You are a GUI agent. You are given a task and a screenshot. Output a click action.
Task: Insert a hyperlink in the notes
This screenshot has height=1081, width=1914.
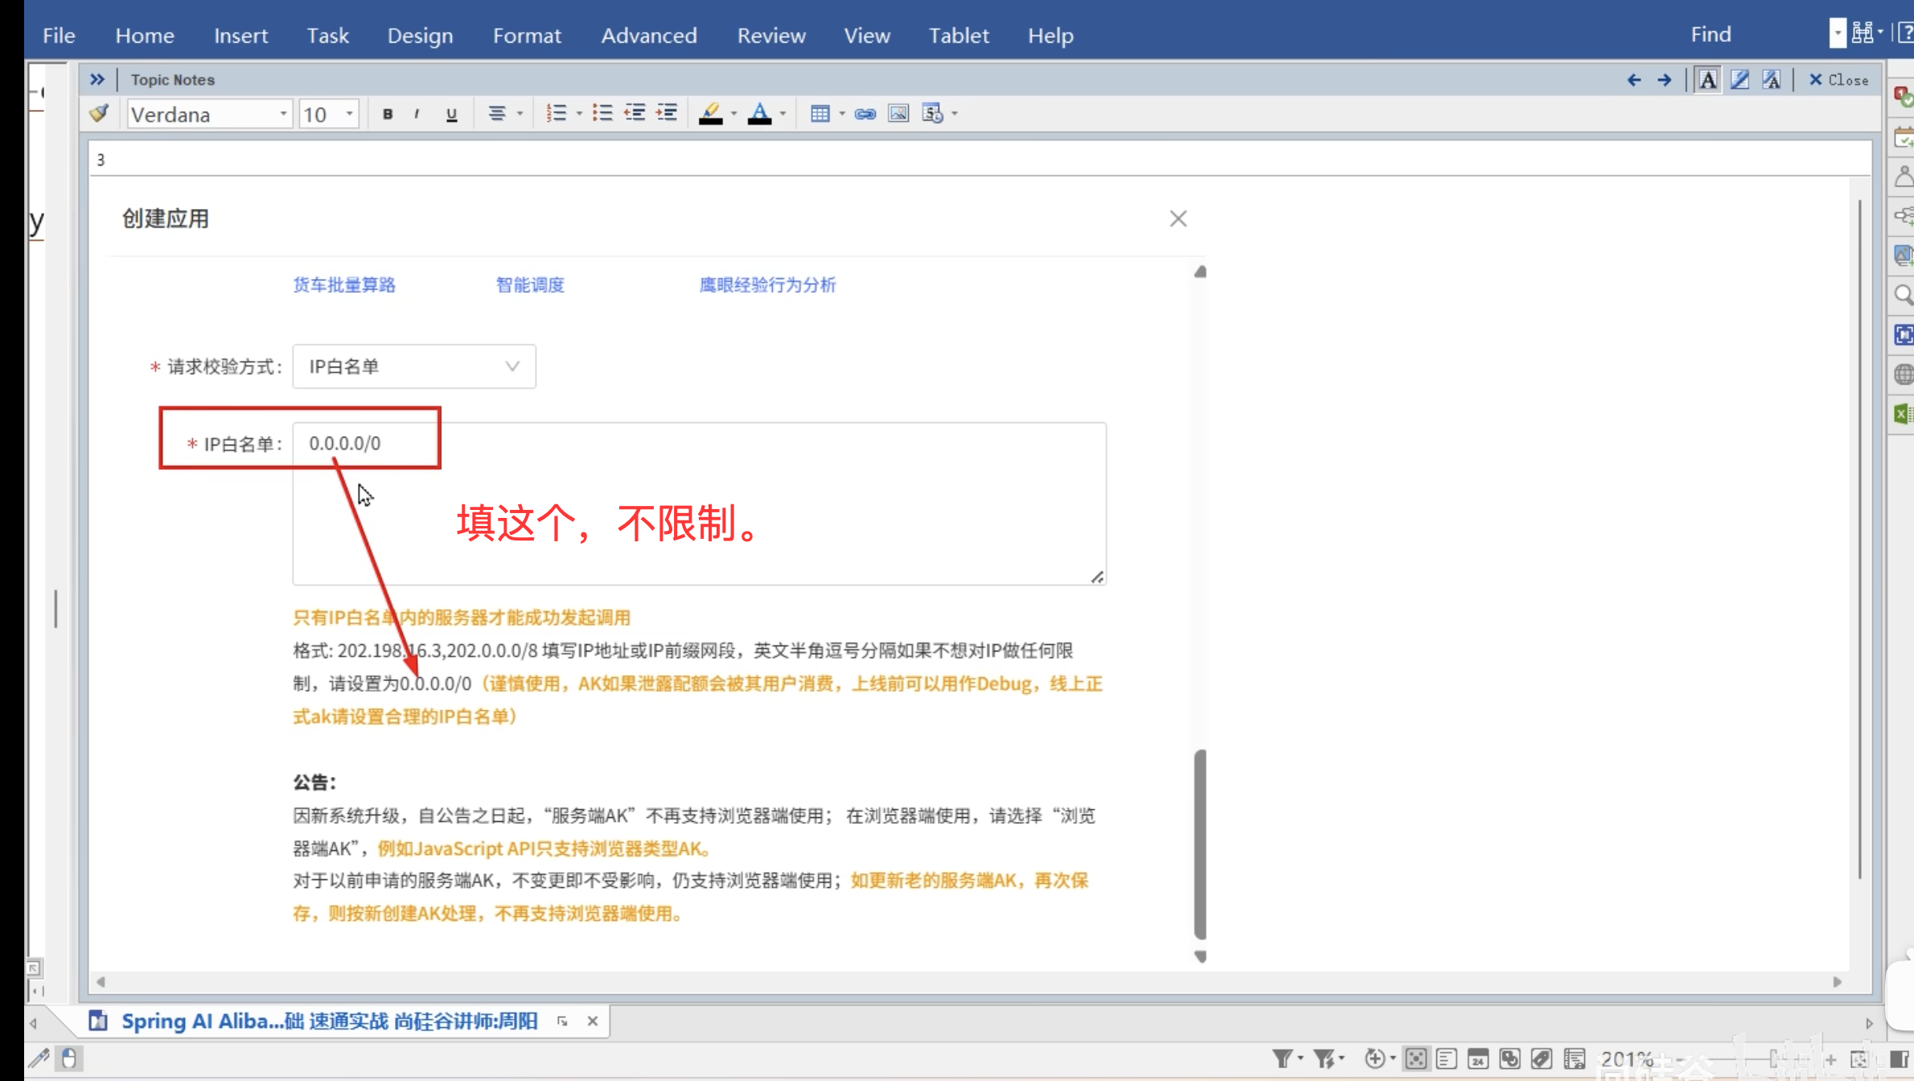pyautogui.click(x=865, y=113)
